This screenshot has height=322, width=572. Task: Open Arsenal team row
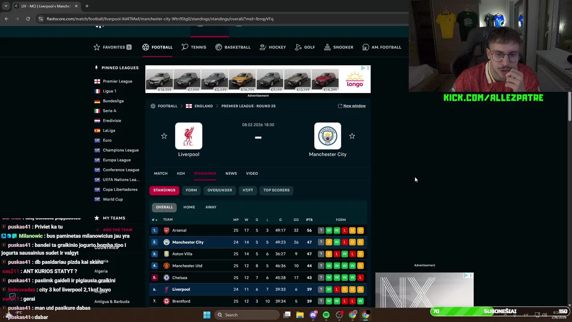tap(258, 230)
